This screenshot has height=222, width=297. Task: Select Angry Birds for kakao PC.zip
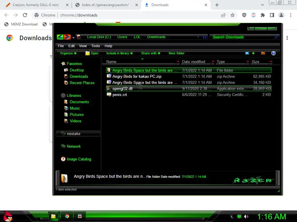click(x=189, y=76)
